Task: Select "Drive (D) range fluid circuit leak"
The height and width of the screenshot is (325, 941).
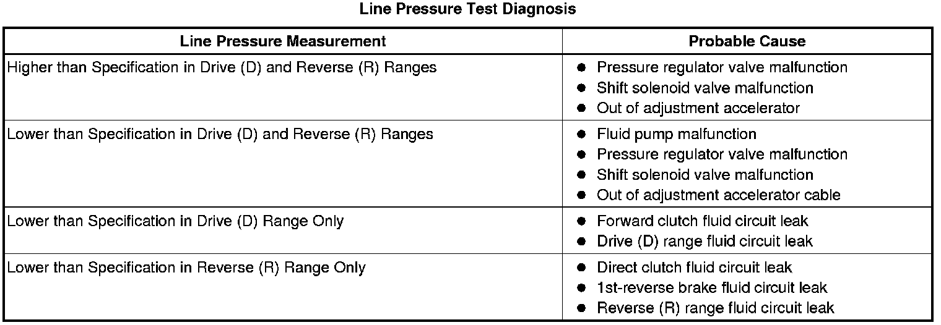Action: point(705,242)
